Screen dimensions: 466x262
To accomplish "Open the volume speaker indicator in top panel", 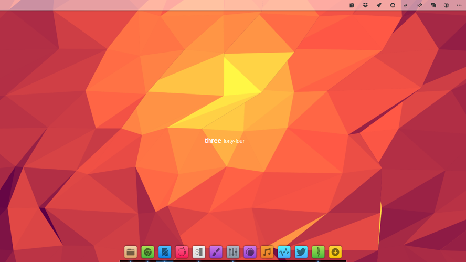I will tap(406, 5).
